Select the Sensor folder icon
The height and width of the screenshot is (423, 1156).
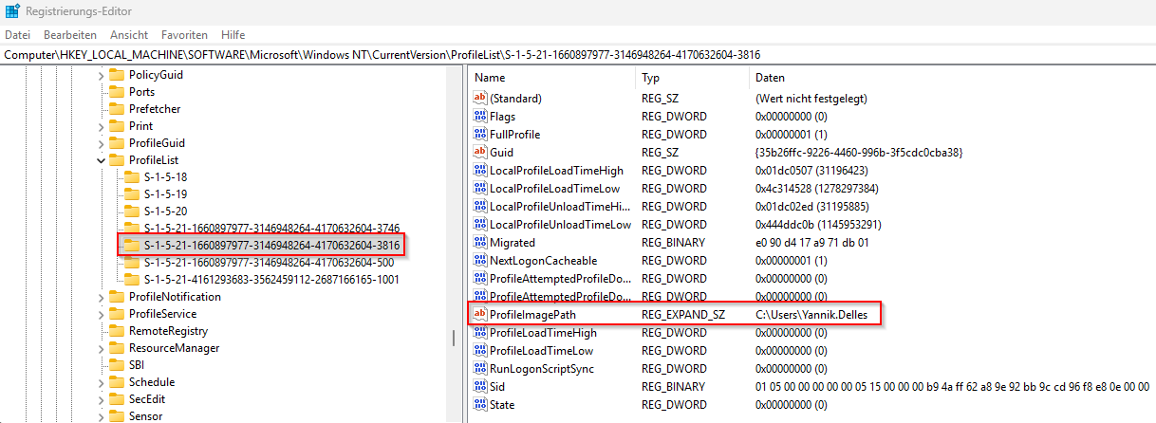tap(117, 416)
